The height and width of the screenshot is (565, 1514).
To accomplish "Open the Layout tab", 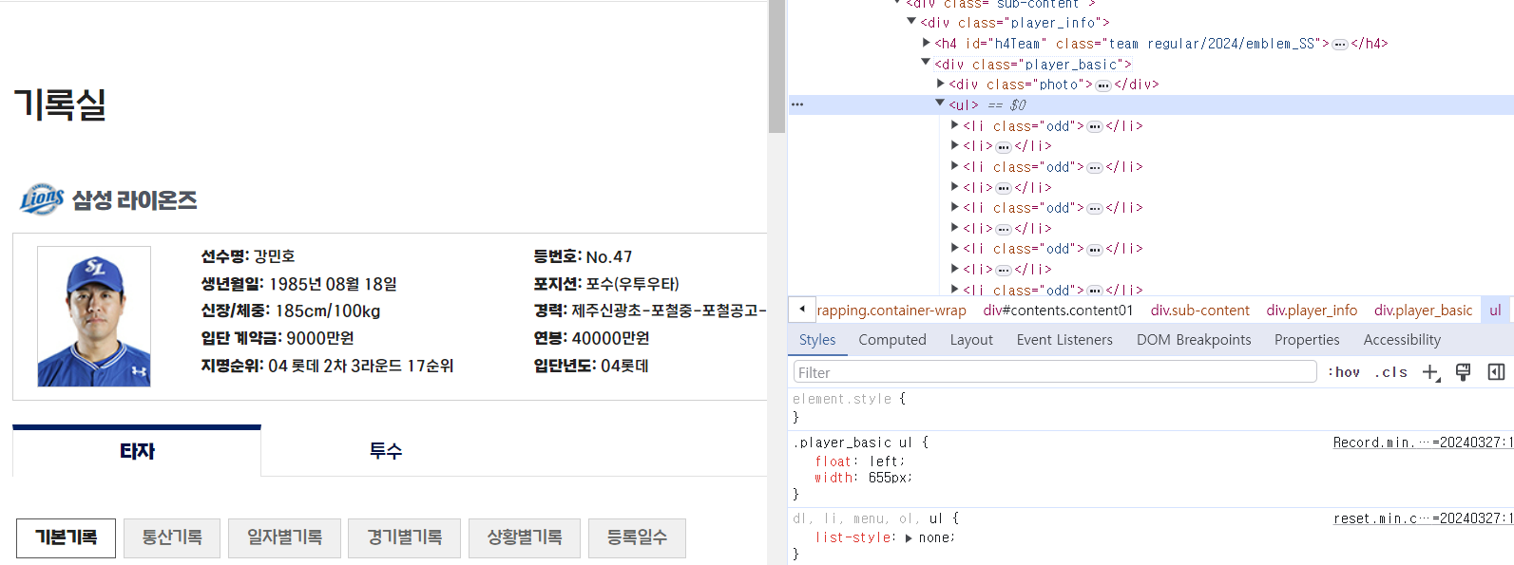I will (x=971, y=340).
